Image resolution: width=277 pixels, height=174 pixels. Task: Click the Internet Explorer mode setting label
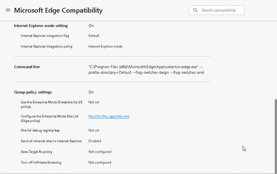point(41,26)
